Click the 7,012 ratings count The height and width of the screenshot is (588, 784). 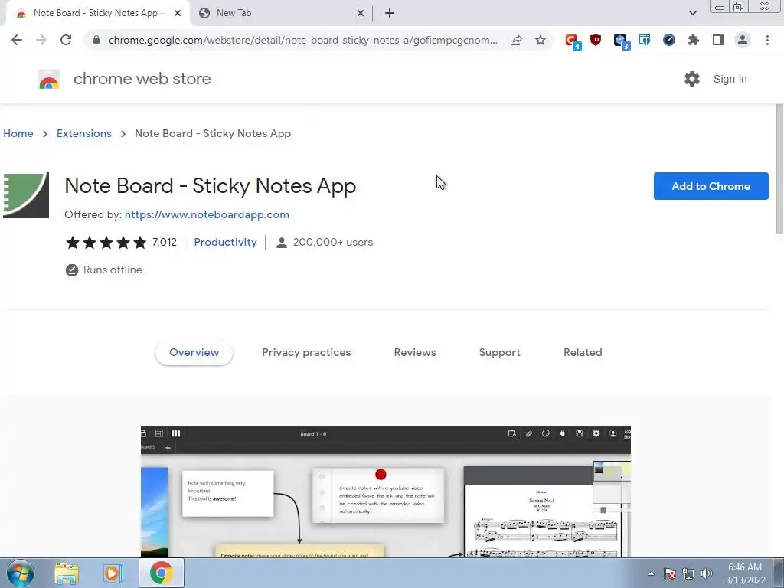[165, 243]
